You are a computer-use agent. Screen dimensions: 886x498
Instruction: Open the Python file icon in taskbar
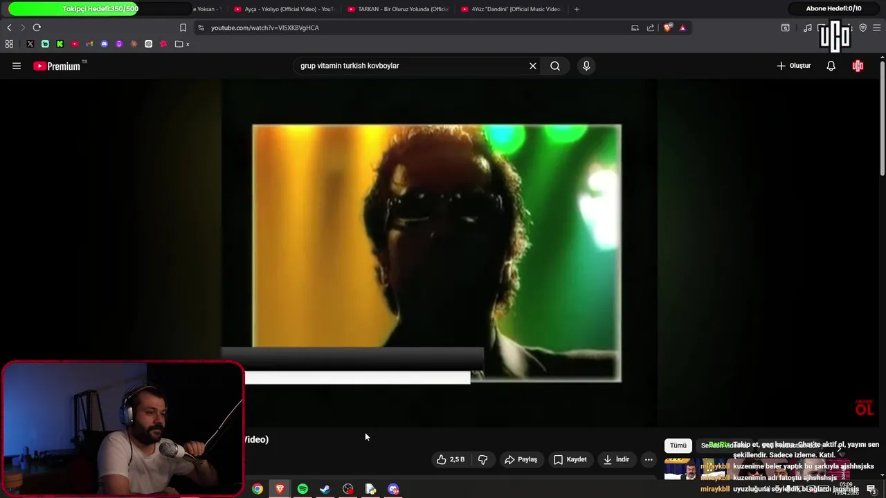[370, 489]
